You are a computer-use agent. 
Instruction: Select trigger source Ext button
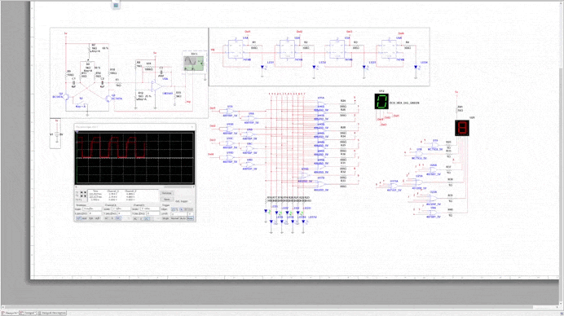(191, 208)
